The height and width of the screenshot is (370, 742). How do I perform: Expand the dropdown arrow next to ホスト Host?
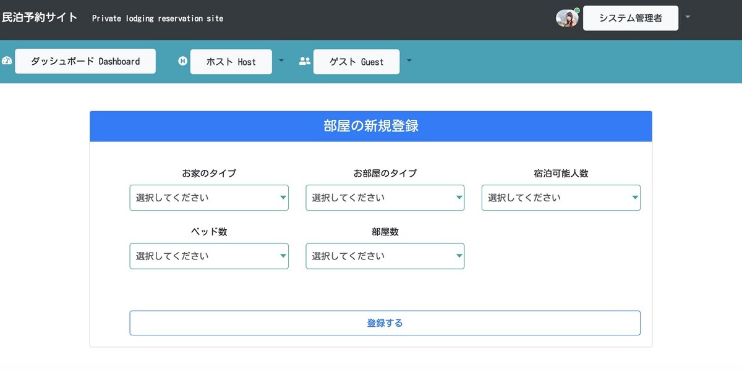click(x=281, y=60)
